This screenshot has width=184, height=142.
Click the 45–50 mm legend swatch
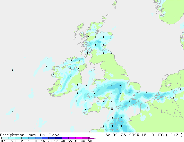click(x=85, y=138)
